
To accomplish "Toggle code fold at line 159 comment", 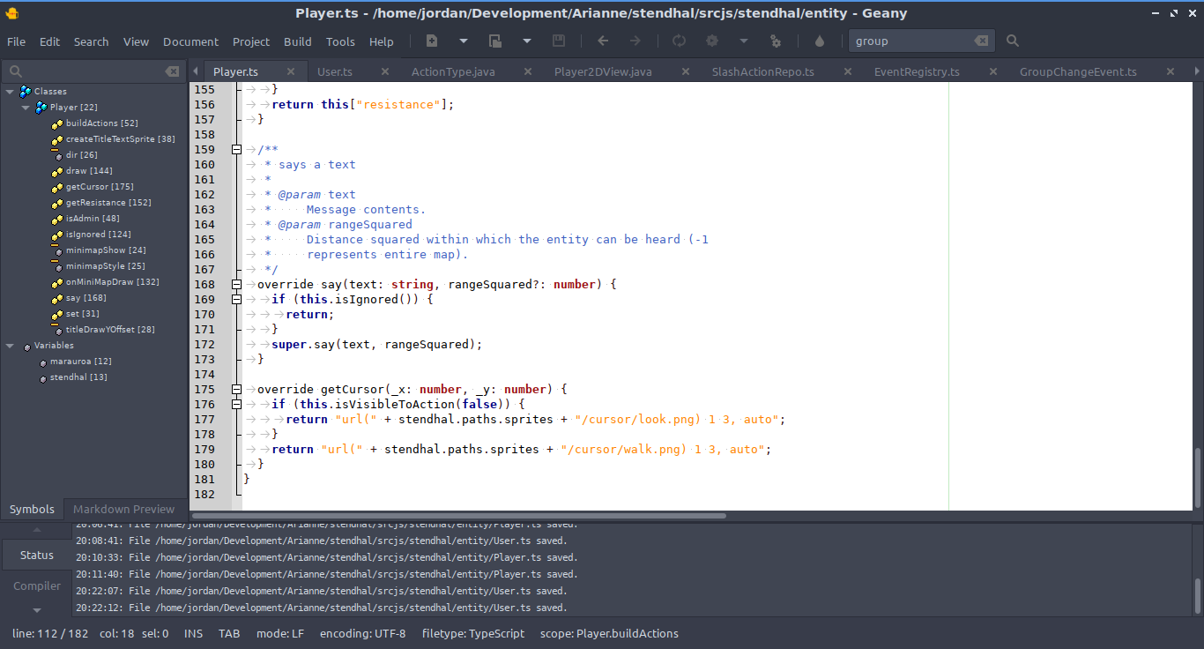I will point(236,150).
